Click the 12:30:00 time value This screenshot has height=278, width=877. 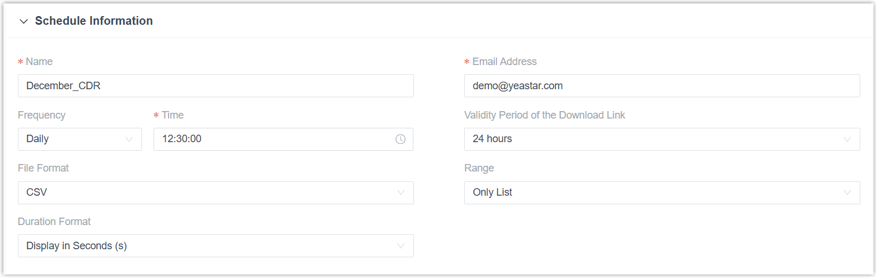[x=182, y=139]
